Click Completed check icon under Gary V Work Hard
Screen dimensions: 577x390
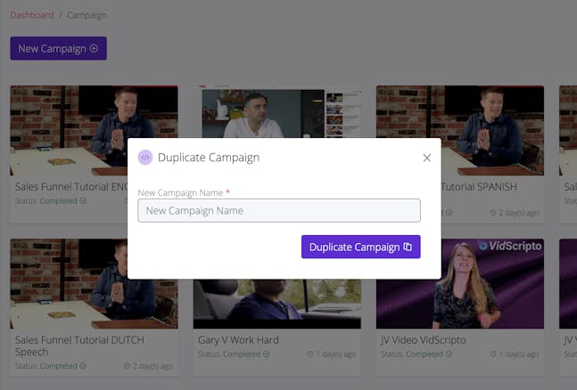pos(266,354)
